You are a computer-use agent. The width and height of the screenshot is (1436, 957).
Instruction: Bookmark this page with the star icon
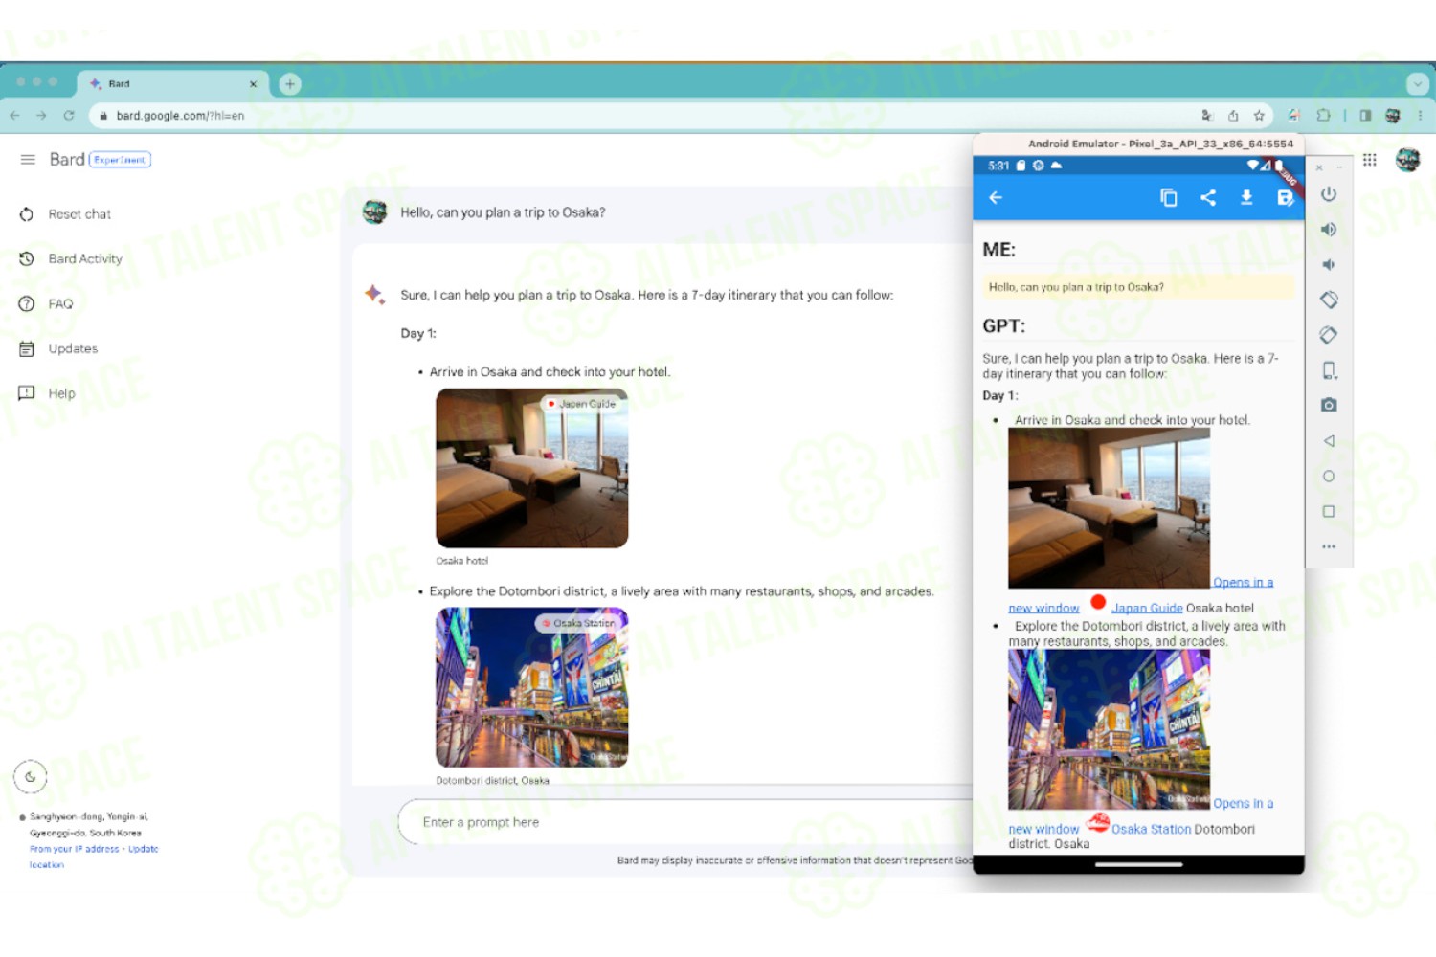(1259, 116)
